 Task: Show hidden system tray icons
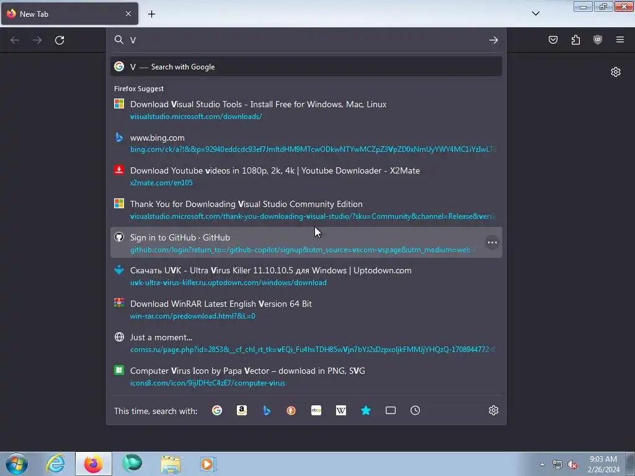click(x=542, y=464)
